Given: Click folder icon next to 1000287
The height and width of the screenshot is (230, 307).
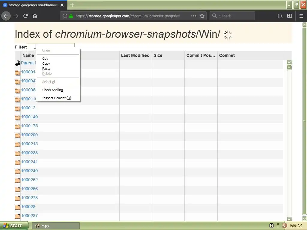Looking at the screenshot, I should (x=17, y=216).
